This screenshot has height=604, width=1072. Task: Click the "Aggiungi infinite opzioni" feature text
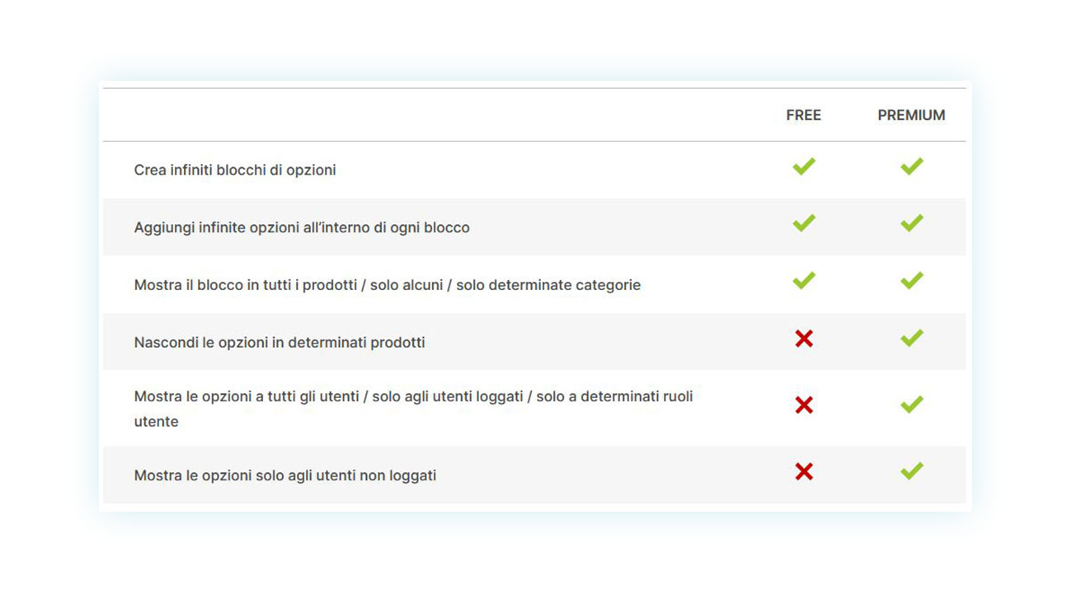(x=302, y=227)
